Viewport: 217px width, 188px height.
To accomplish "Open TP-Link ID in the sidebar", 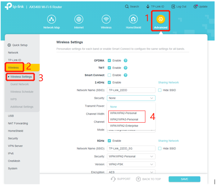I will pyautogui.click(x=14, y=60).
